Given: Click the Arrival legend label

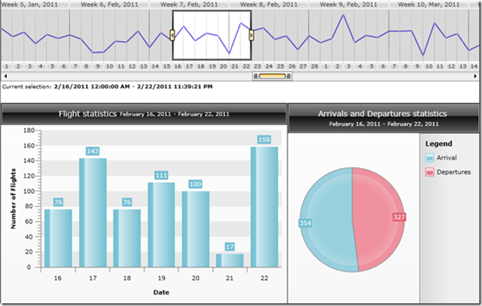Looking at the screenshot, I should [x=446, y=158].
